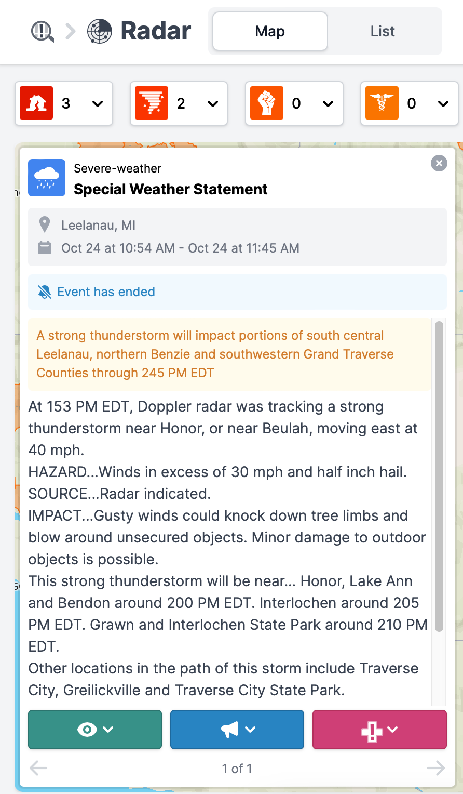This screenshot has height=794, width=463.
Task: Open the pink cross action button
Action: point(379,730)
